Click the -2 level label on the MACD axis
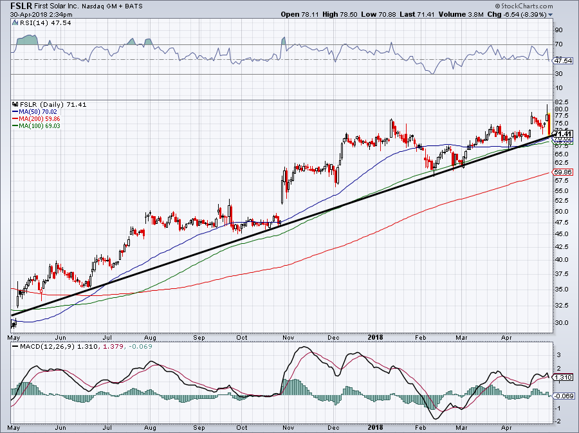579x433 pixels. [558, 421]
